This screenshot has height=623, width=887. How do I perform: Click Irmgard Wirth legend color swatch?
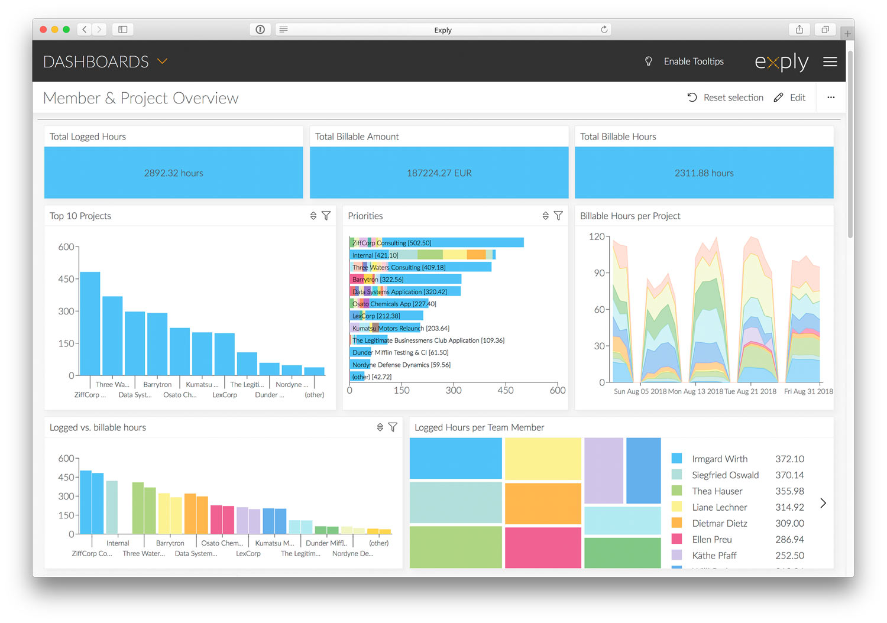pyautogui.click(x=677, y=458)
